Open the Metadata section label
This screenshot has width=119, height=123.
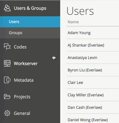(x=24, y=80)
